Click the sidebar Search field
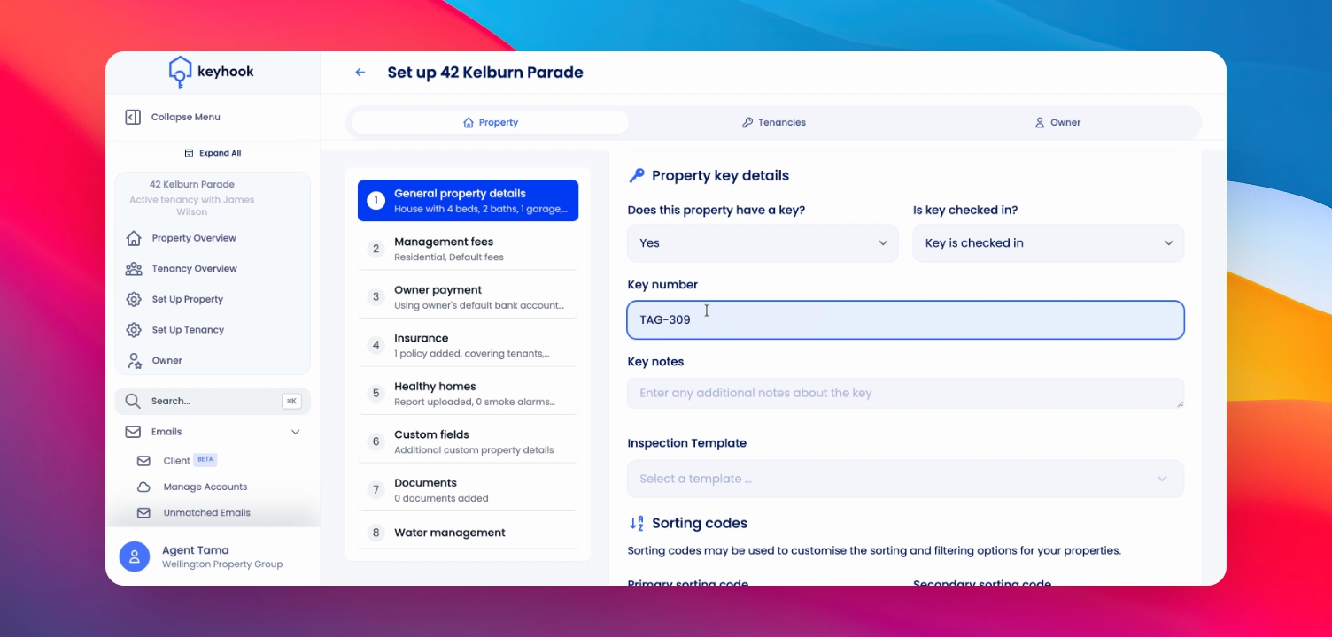This screenshot has height=637, width=1332. 213,401
